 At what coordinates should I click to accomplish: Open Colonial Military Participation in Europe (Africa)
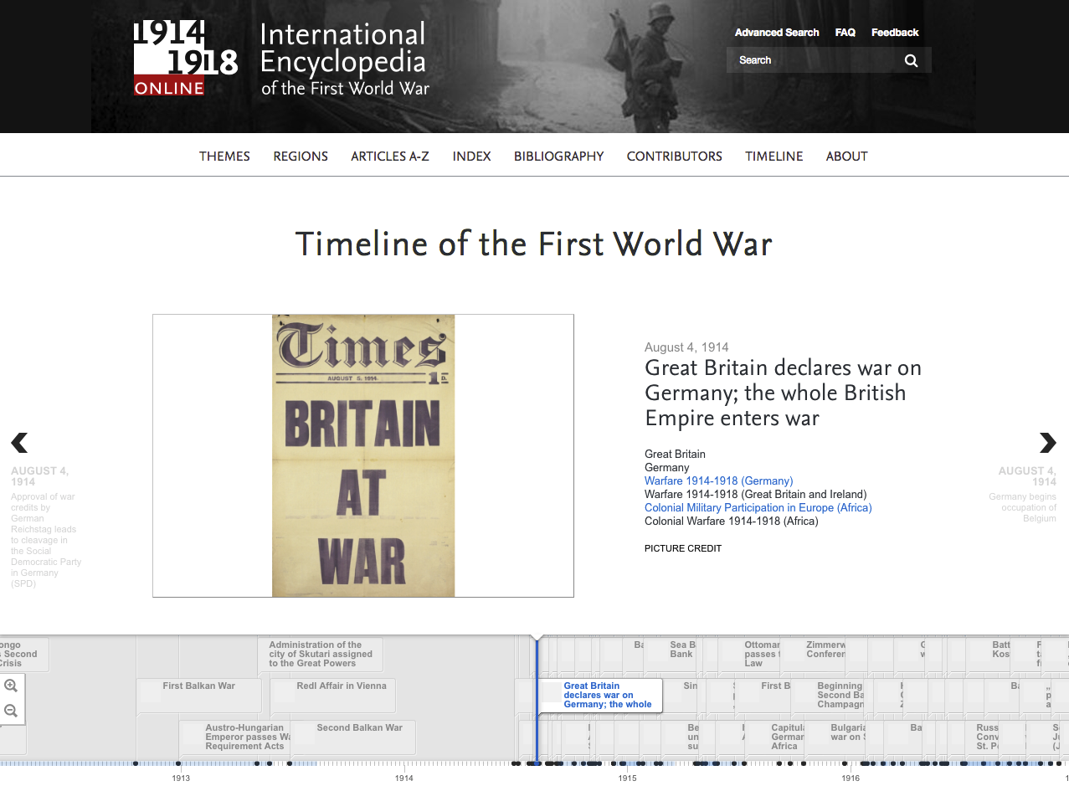pos(758,507)
